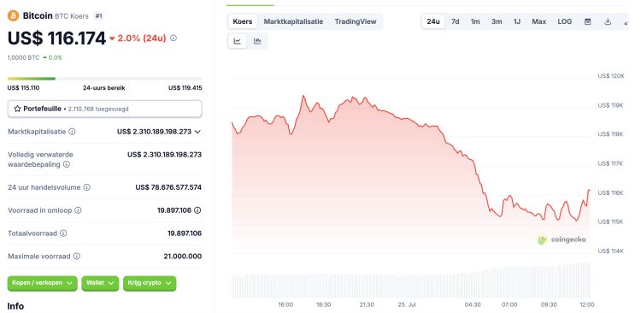Toggle the LOG scale option
The height and width of the screenshot is (313, 641).
[565, 21]
